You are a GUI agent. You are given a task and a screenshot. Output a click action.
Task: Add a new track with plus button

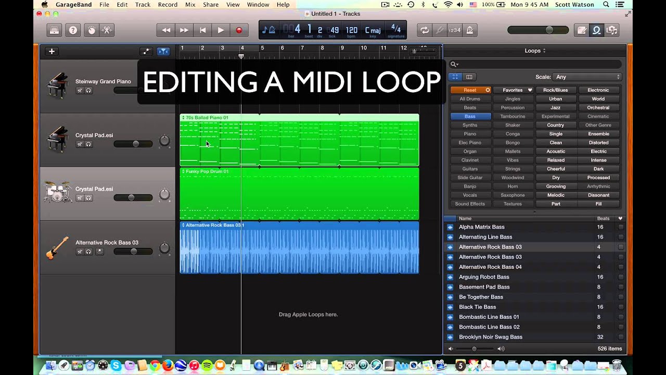(x=52, y=51)
